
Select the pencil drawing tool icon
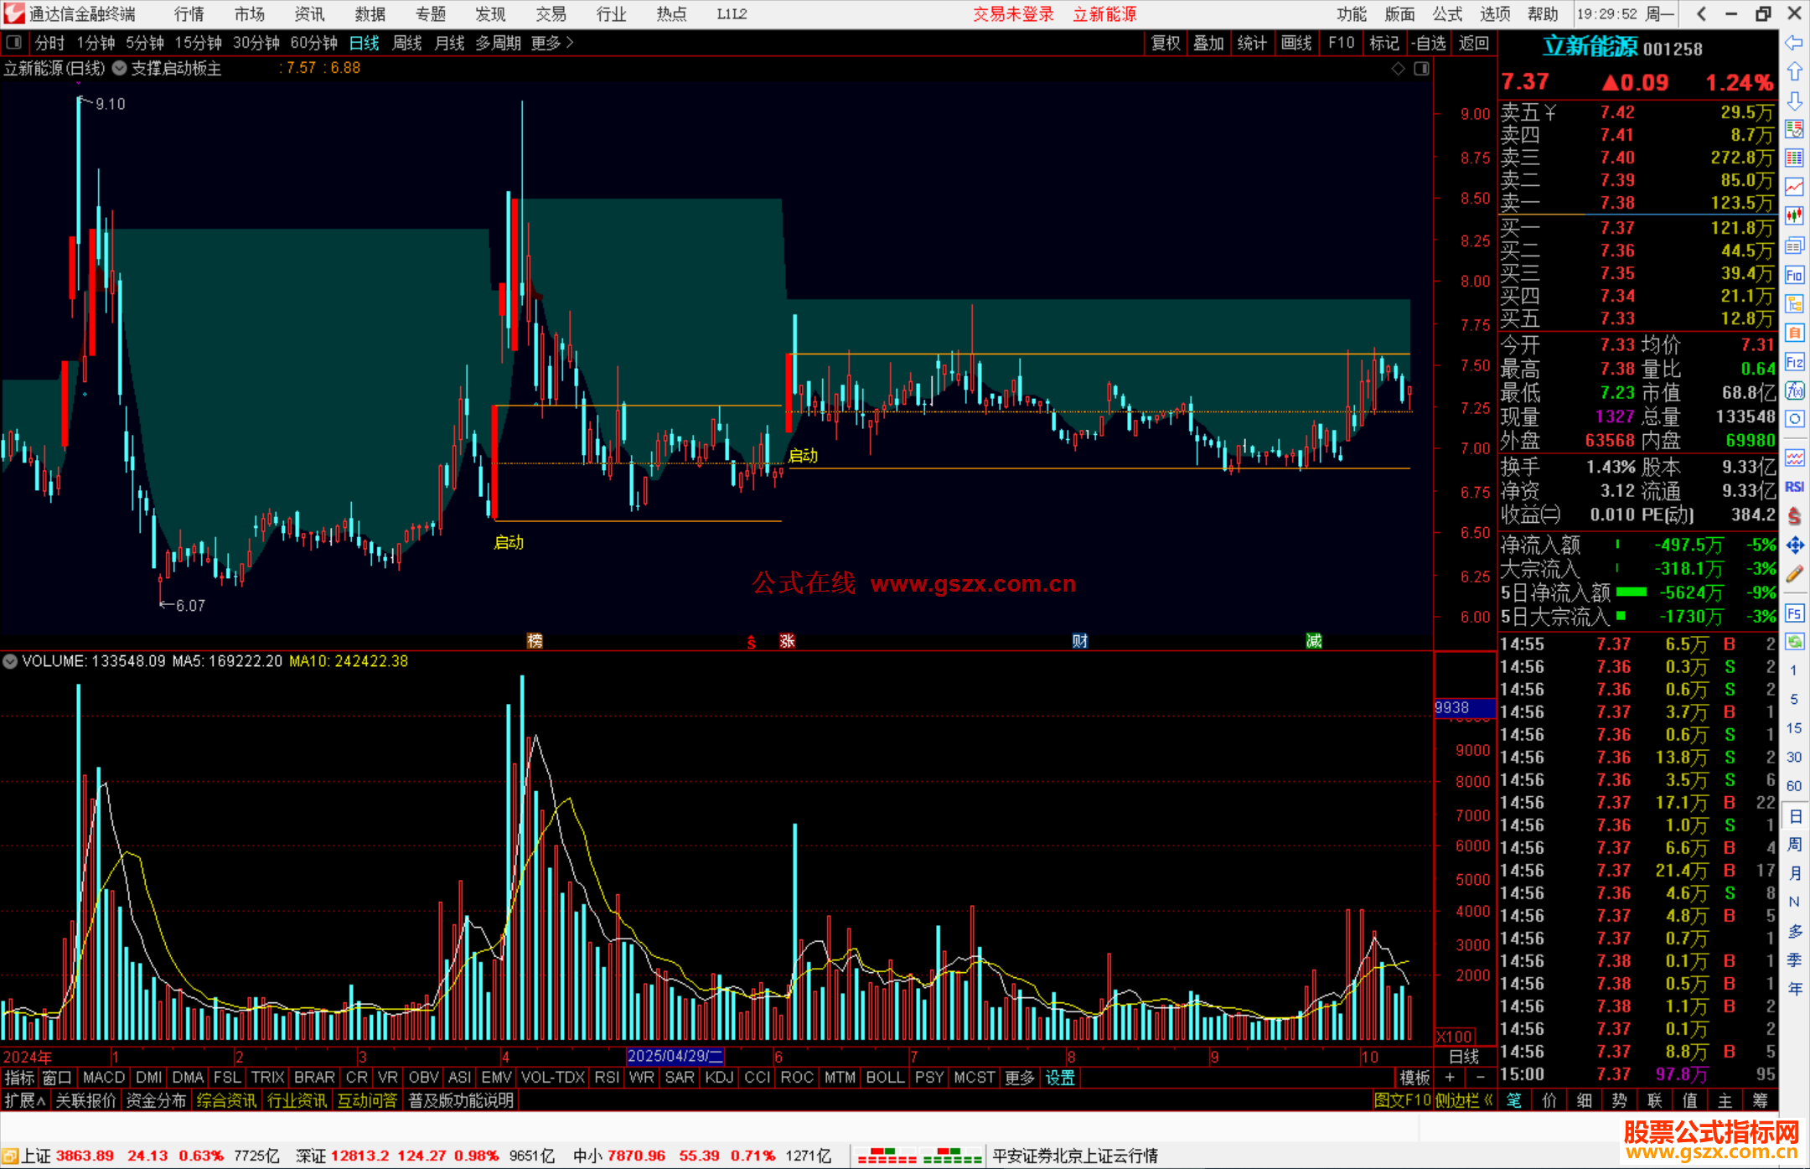tap(1794, 574)
